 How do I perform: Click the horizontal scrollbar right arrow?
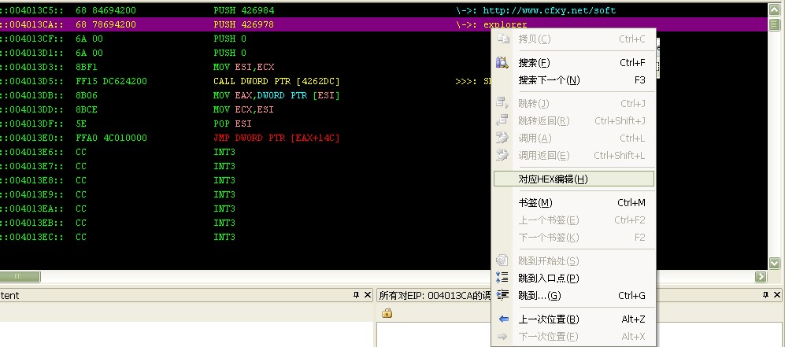click(761, 276)
